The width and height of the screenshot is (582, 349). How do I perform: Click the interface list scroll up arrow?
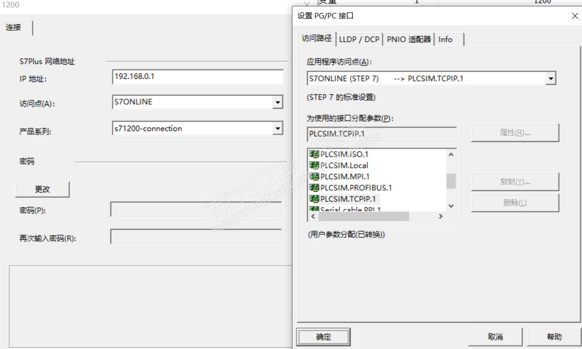click(451, 155)
